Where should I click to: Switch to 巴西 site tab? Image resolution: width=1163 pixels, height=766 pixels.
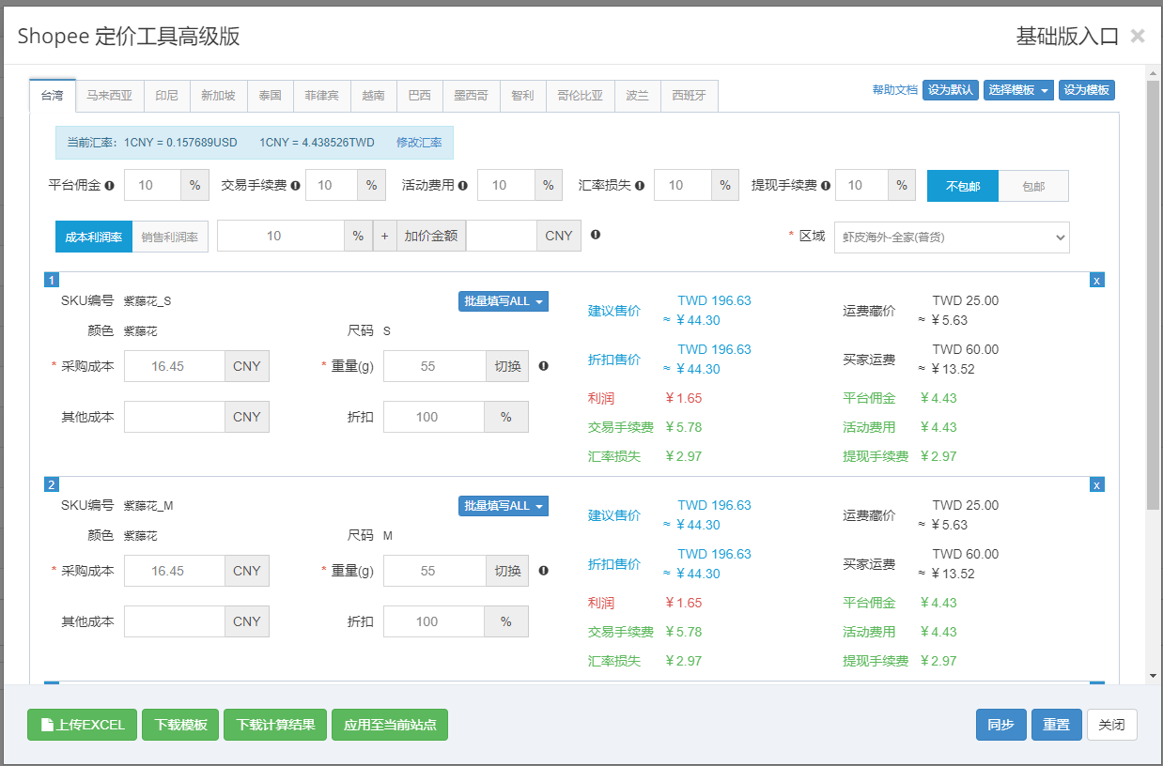pos(420,96)
